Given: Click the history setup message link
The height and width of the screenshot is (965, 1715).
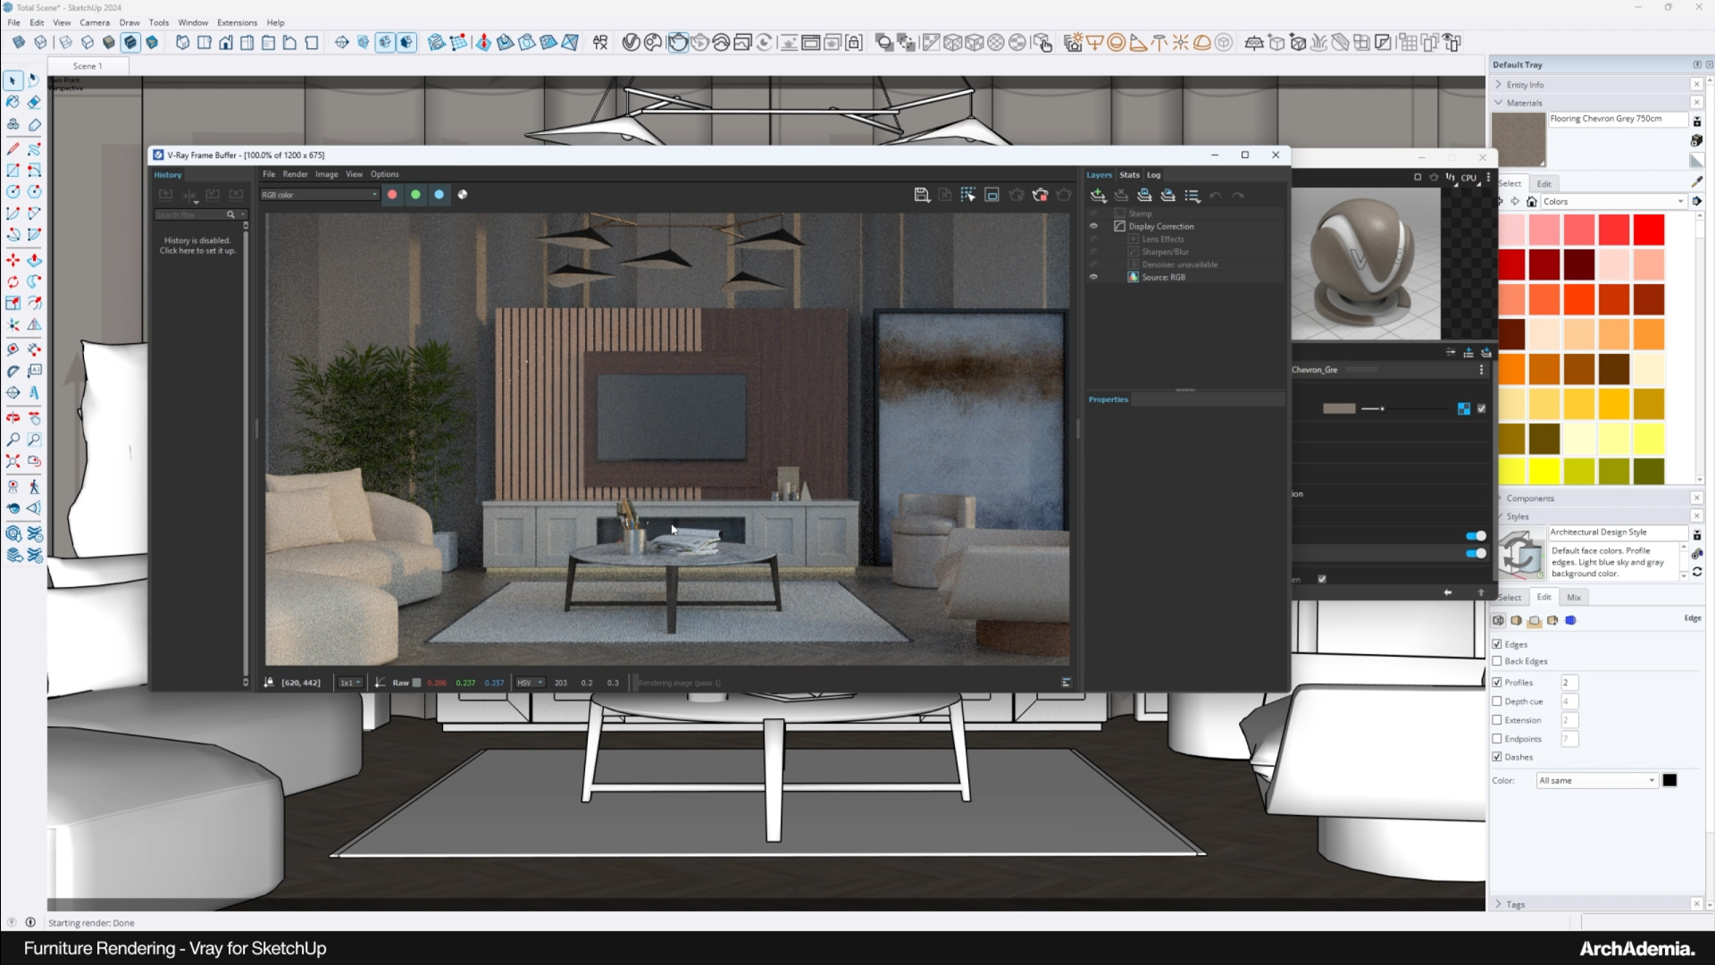Looking at the screenshot, I should coord(197,251).
